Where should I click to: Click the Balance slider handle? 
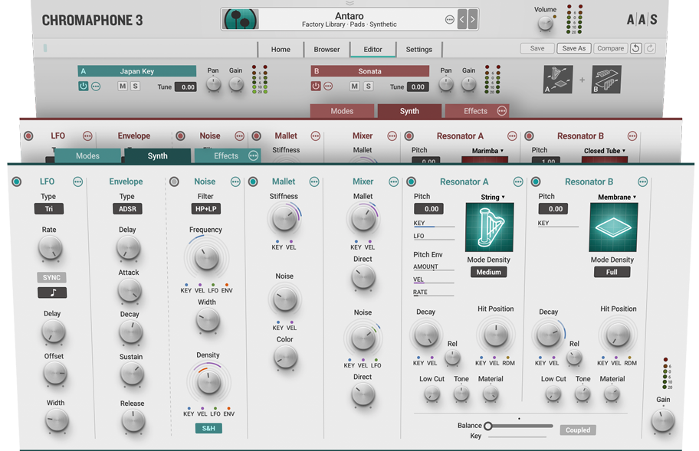pos(488,426)
